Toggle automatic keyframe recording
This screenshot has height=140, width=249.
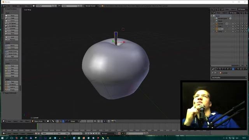(x=119, y=133)
